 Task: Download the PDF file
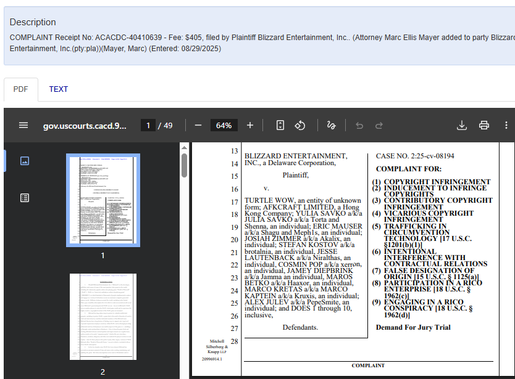(462, 125)
